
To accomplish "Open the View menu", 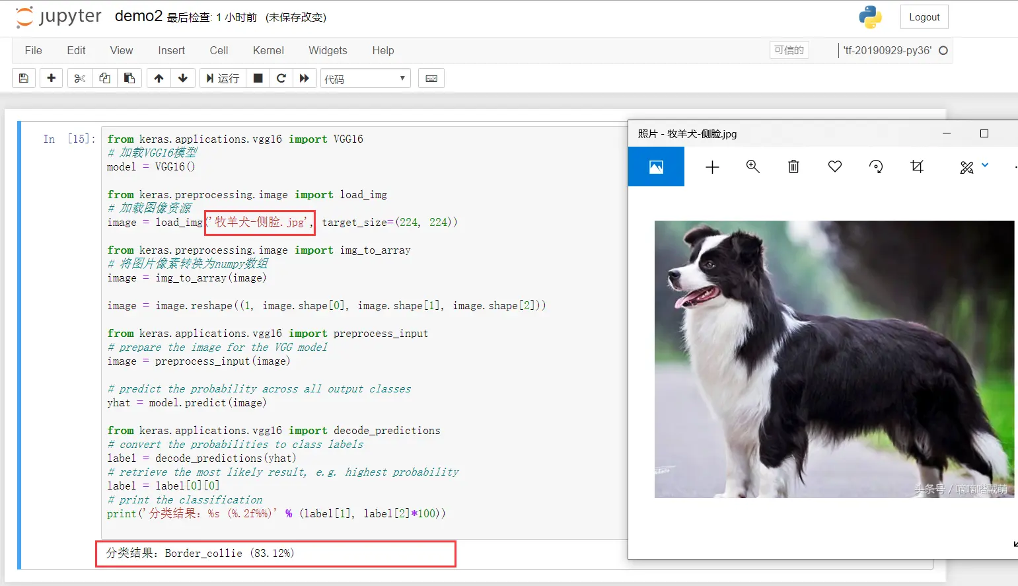I will 122,50.
